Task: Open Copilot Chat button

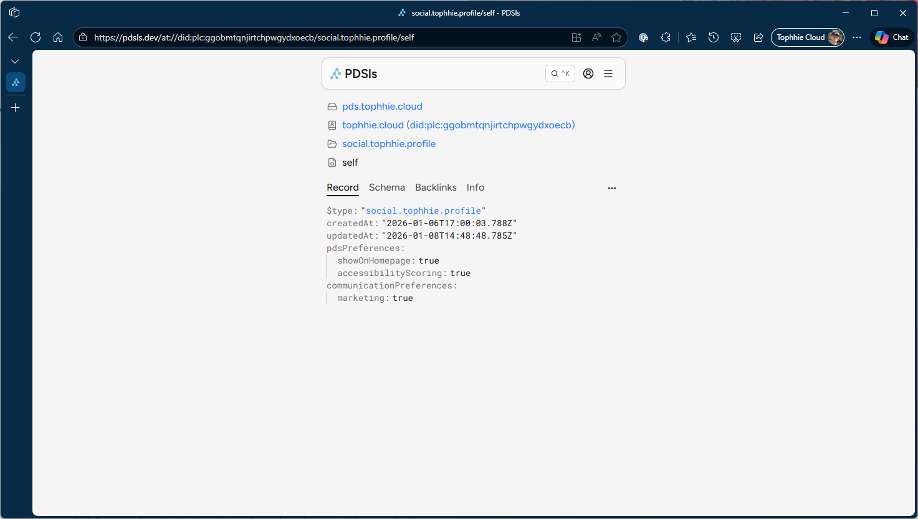Action: coord(892,37)
